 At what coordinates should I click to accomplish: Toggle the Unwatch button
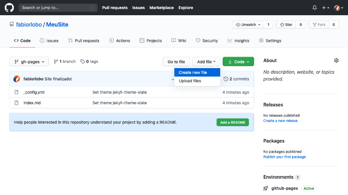tap(248, 25)
